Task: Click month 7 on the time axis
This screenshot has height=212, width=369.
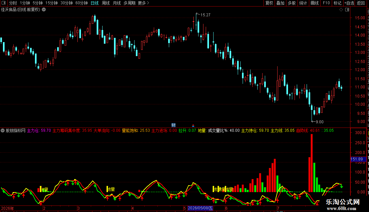Action: (x=278, y=208)
